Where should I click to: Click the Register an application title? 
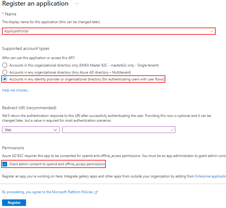click(35, 4)
